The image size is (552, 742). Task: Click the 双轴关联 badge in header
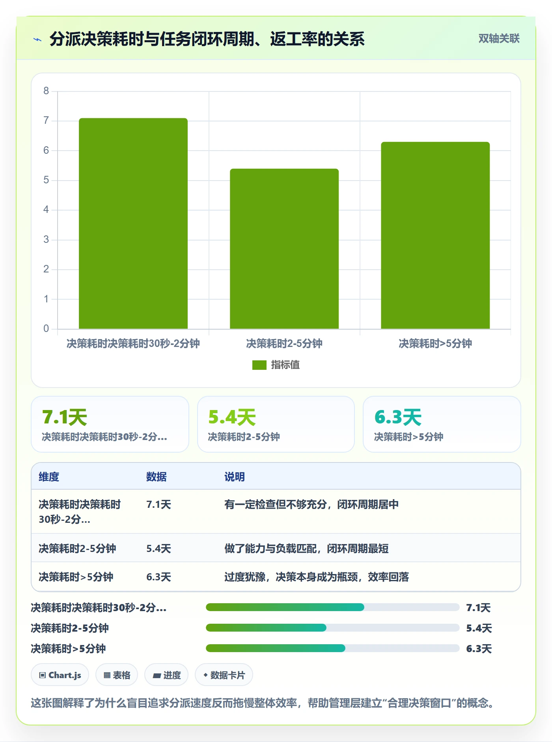(499, 38)
